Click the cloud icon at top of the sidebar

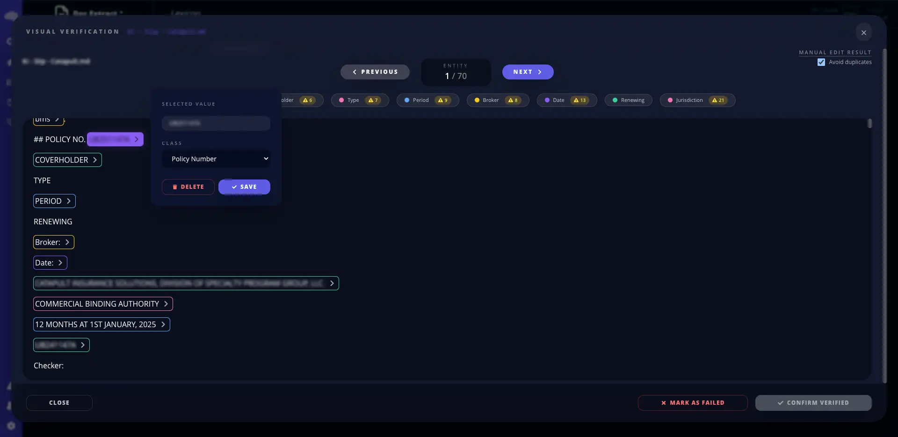pos(11,15)
